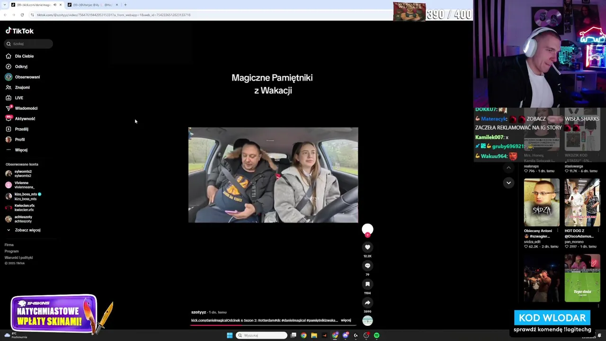This screenshot has height=341, width=606.
Task: Open options for HOT DOG Z video
Action: pos(598,231)
